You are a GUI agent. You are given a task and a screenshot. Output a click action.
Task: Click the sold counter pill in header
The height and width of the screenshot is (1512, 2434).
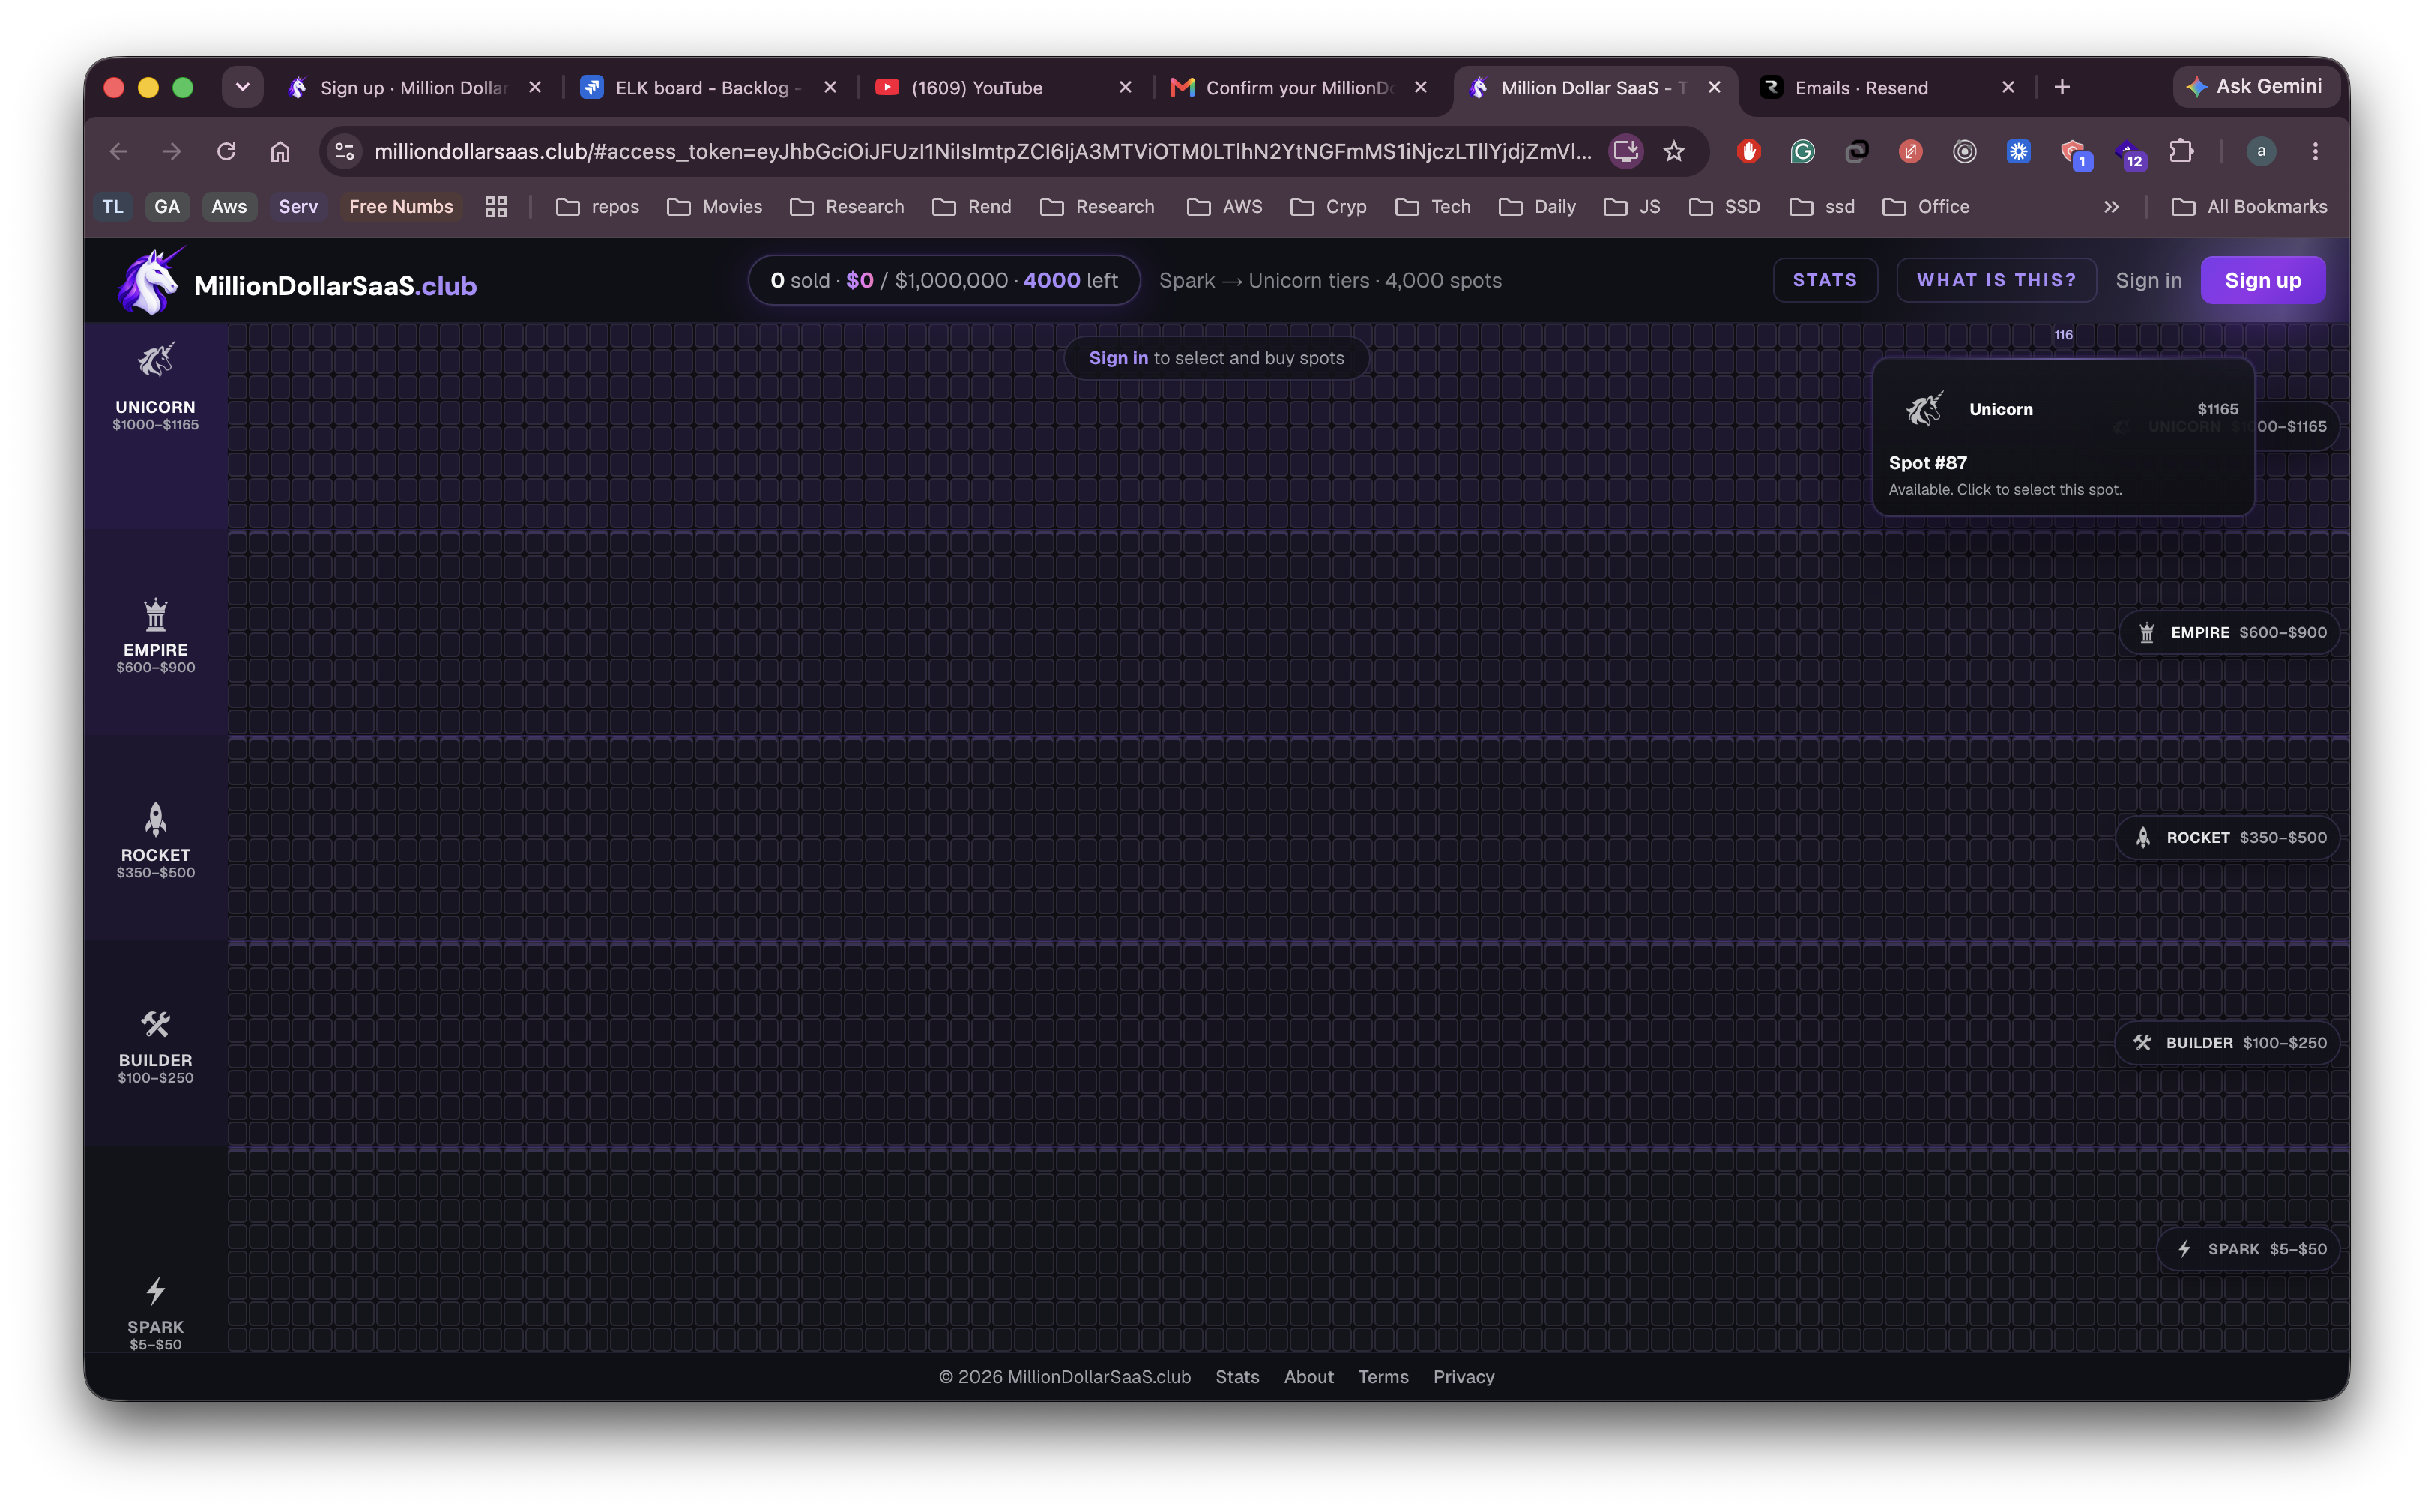(x=944, y=281)
